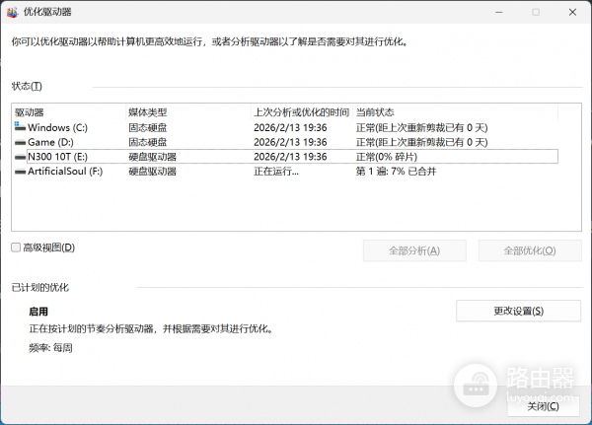
Task: Click the 全部分析(A) button
Action: click(414, 250)
